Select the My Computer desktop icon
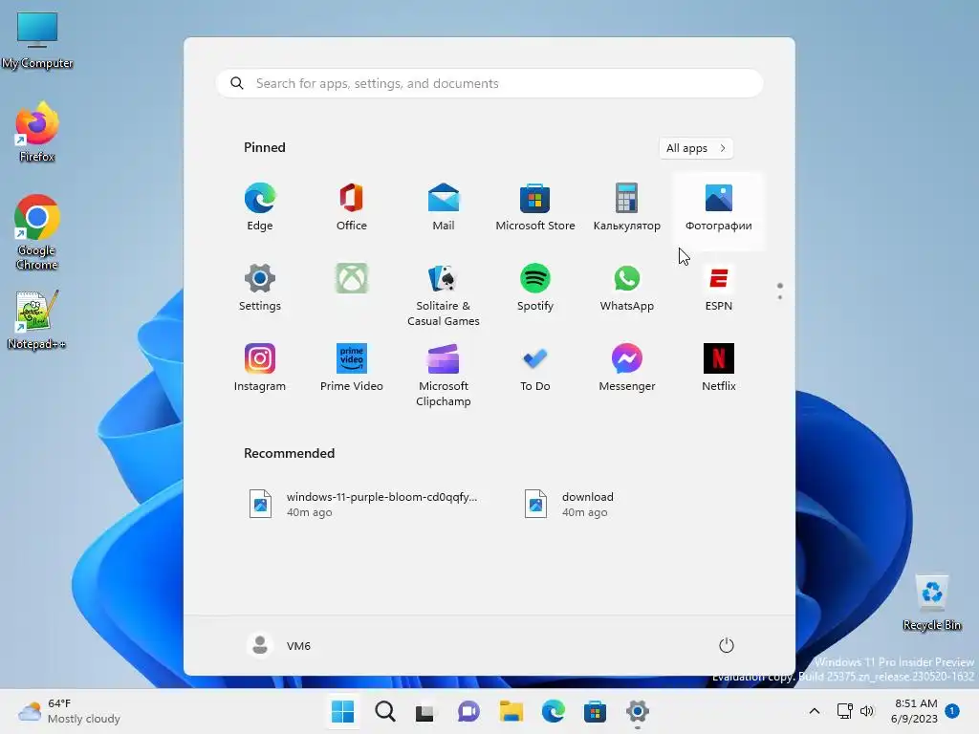 click(37, 40)
